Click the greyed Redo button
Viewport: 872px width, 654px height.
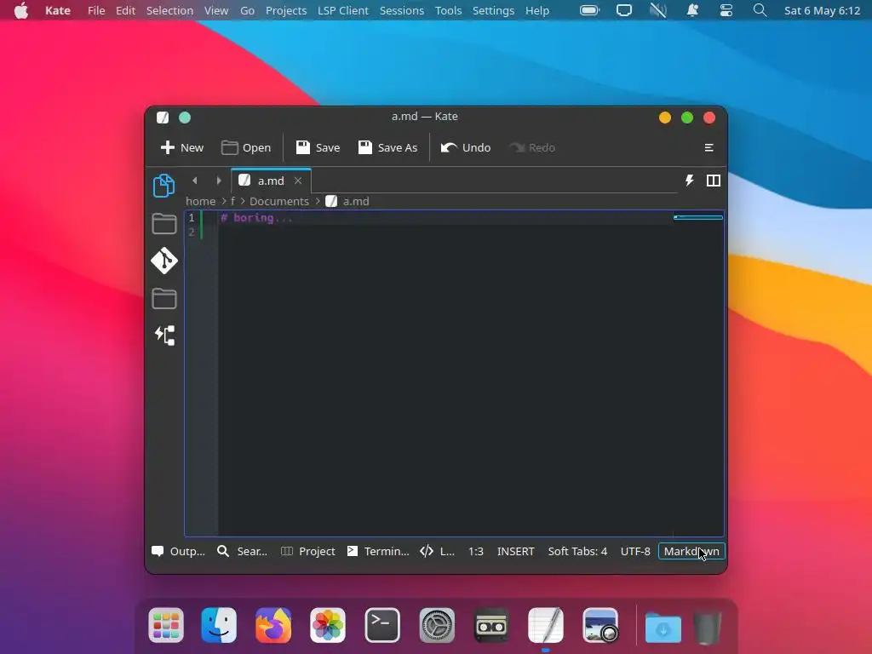coord(532,147)
